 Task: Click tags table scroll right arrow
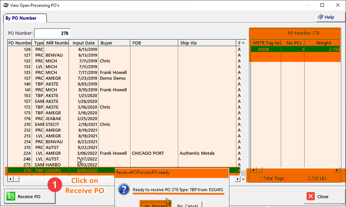pyautogui.click(x=337, y=170)
